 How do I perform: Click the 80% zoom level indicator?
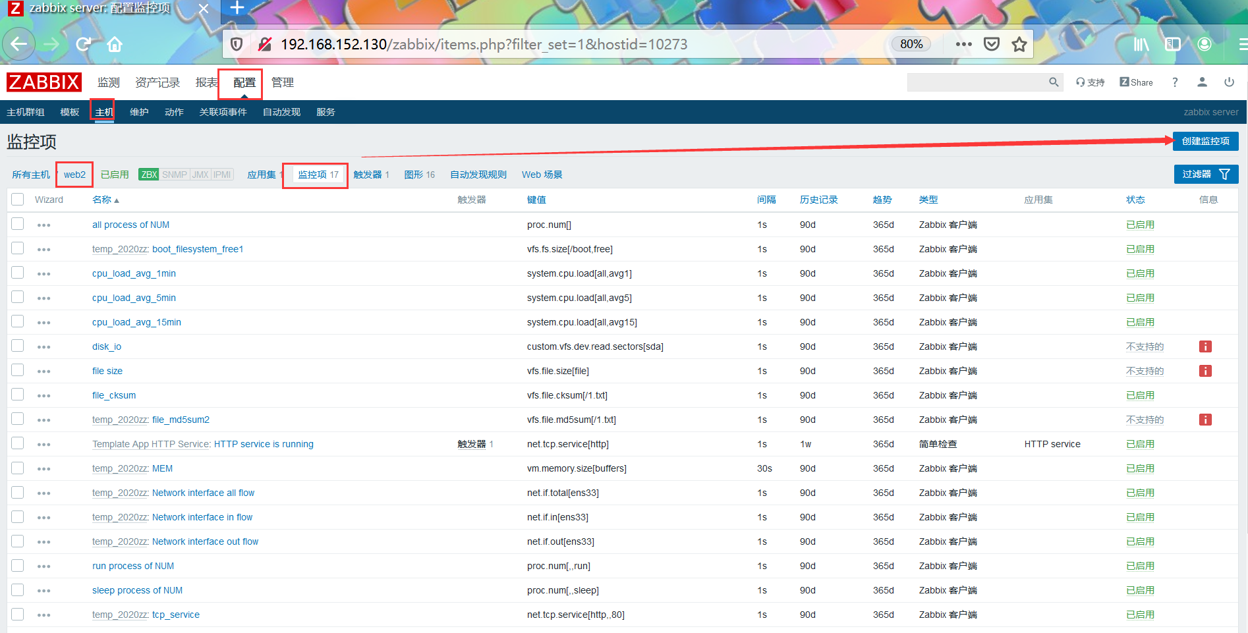[x=911, y=44]
